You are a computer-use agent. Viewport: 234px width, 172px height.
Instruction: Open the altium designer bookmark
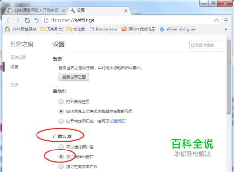pyautogui.click(x=177, y=29)
